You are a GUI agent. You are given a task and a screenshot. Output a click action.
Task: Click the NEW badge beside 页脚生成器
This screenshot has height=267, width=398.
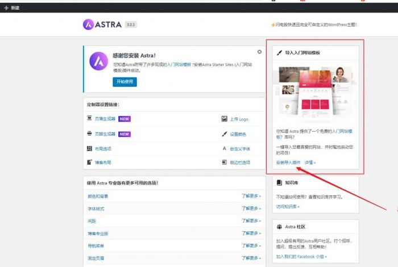pos(125,134)
